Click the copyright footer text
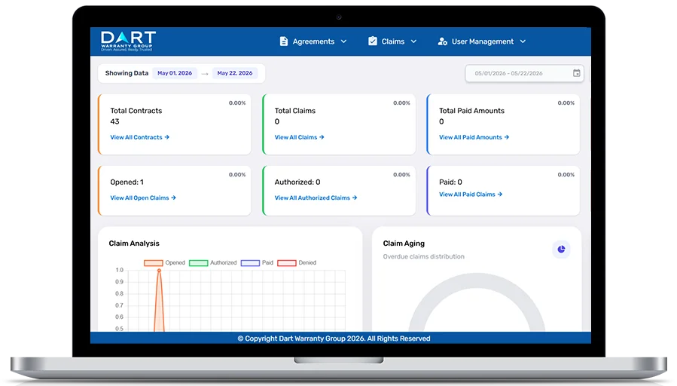Viewport: 677px width, 386px height. pos(334,339)
